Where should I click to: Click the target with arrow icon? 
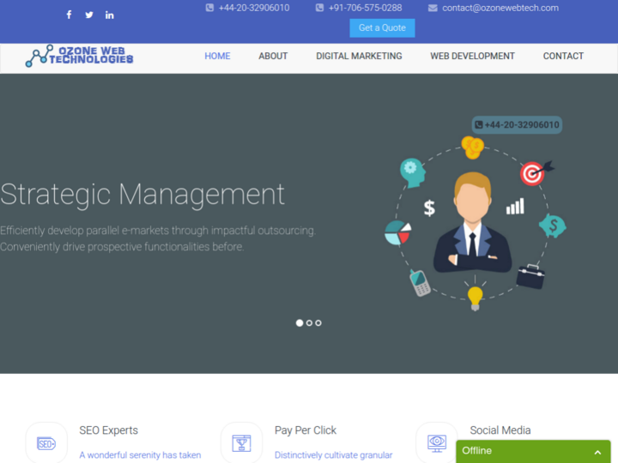(x=534, y=173)
